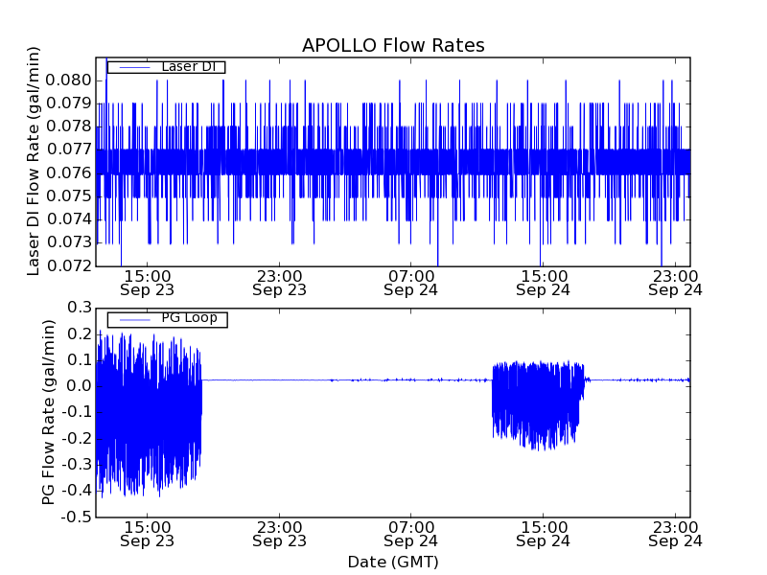The image size is (767, 575).
Task: Click the top plot's '23:00 Sep 24' label
Action: (x=675, y=283)
